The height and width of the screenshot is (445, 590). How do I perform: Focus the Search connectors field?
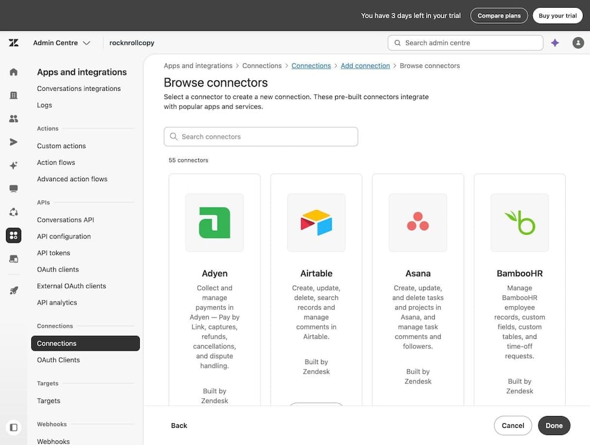coord(261,137)
